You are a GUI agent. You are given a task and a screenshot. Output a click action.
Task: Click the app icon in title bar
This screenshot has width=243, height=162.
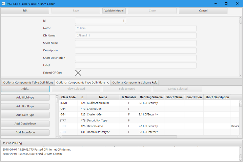pos(3,3)
